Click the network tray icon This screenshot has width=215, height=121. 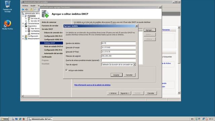click(204, 119)
